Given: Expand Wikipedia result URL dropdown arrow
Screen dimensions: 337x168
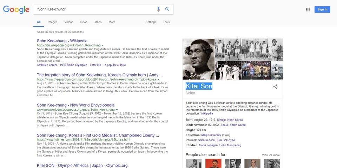Looking at the screenshot, I should click(103, 45).
